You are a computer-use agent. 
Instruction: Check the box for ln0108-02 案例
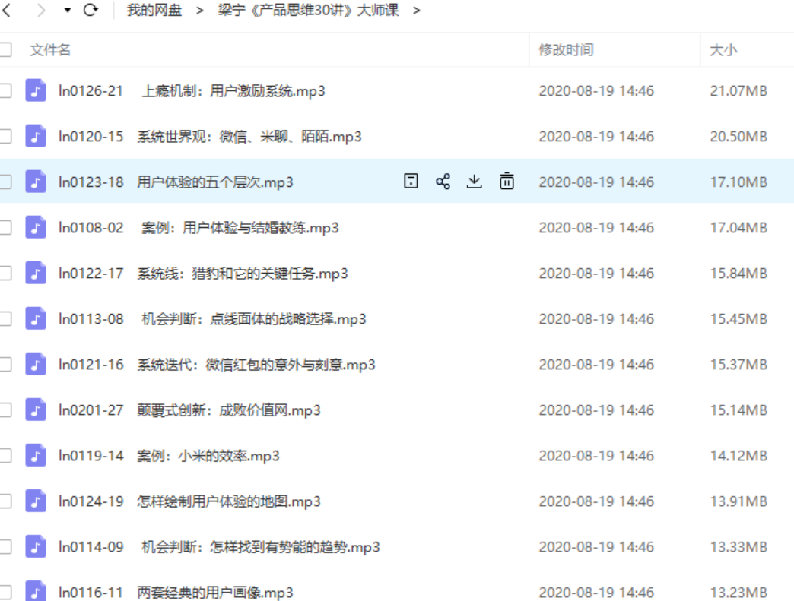tap(5, 227)
